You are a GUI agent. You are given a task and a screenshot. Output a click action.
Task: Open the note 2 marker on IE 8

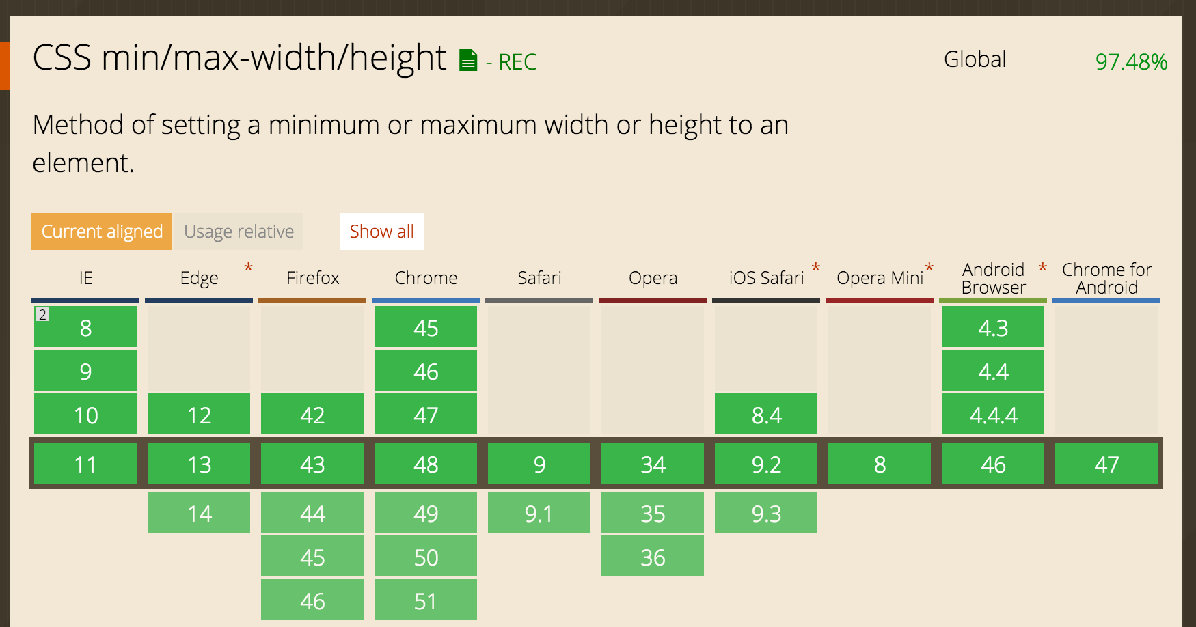42,315
